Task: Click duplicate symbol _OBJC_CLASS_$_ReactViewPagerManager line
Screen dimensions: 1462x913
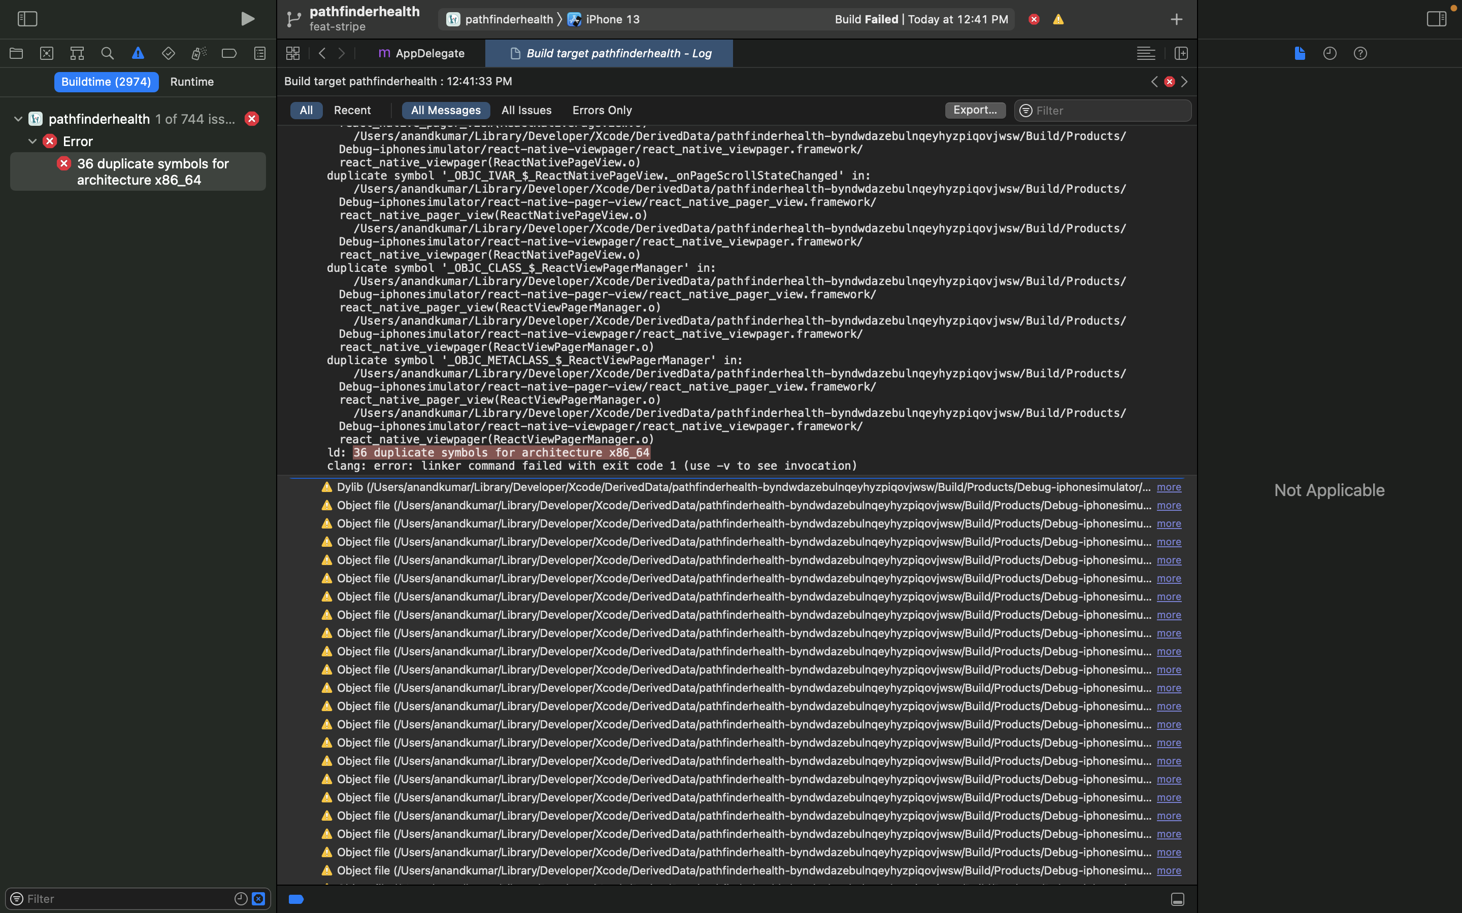Action: (521, 267)
